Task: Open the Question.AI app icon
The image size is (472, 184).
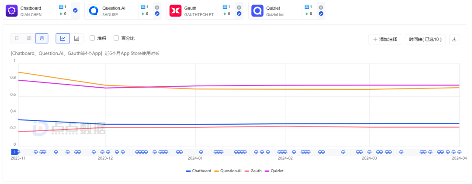Action: pyautogui.click(x=94, y=10)
